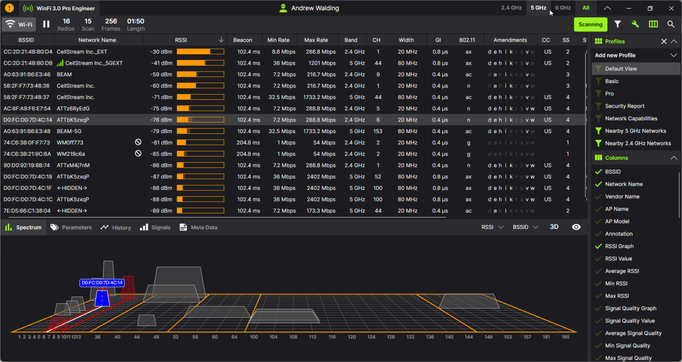Viewport: 682px width, 362px height.
Task: Open the columns layout icon near the search
Action: coord(653,24)
